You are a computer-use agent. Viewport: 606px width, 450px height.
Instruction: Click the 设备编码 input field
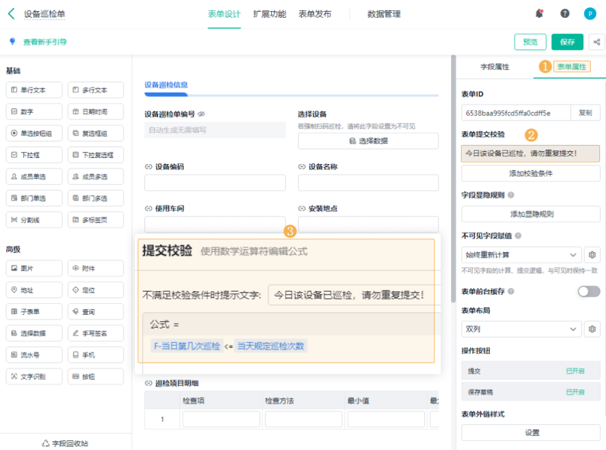[x=214, y=183]
